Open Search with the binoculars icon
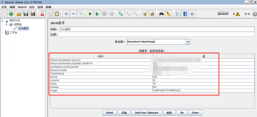 tap(161, 14)
